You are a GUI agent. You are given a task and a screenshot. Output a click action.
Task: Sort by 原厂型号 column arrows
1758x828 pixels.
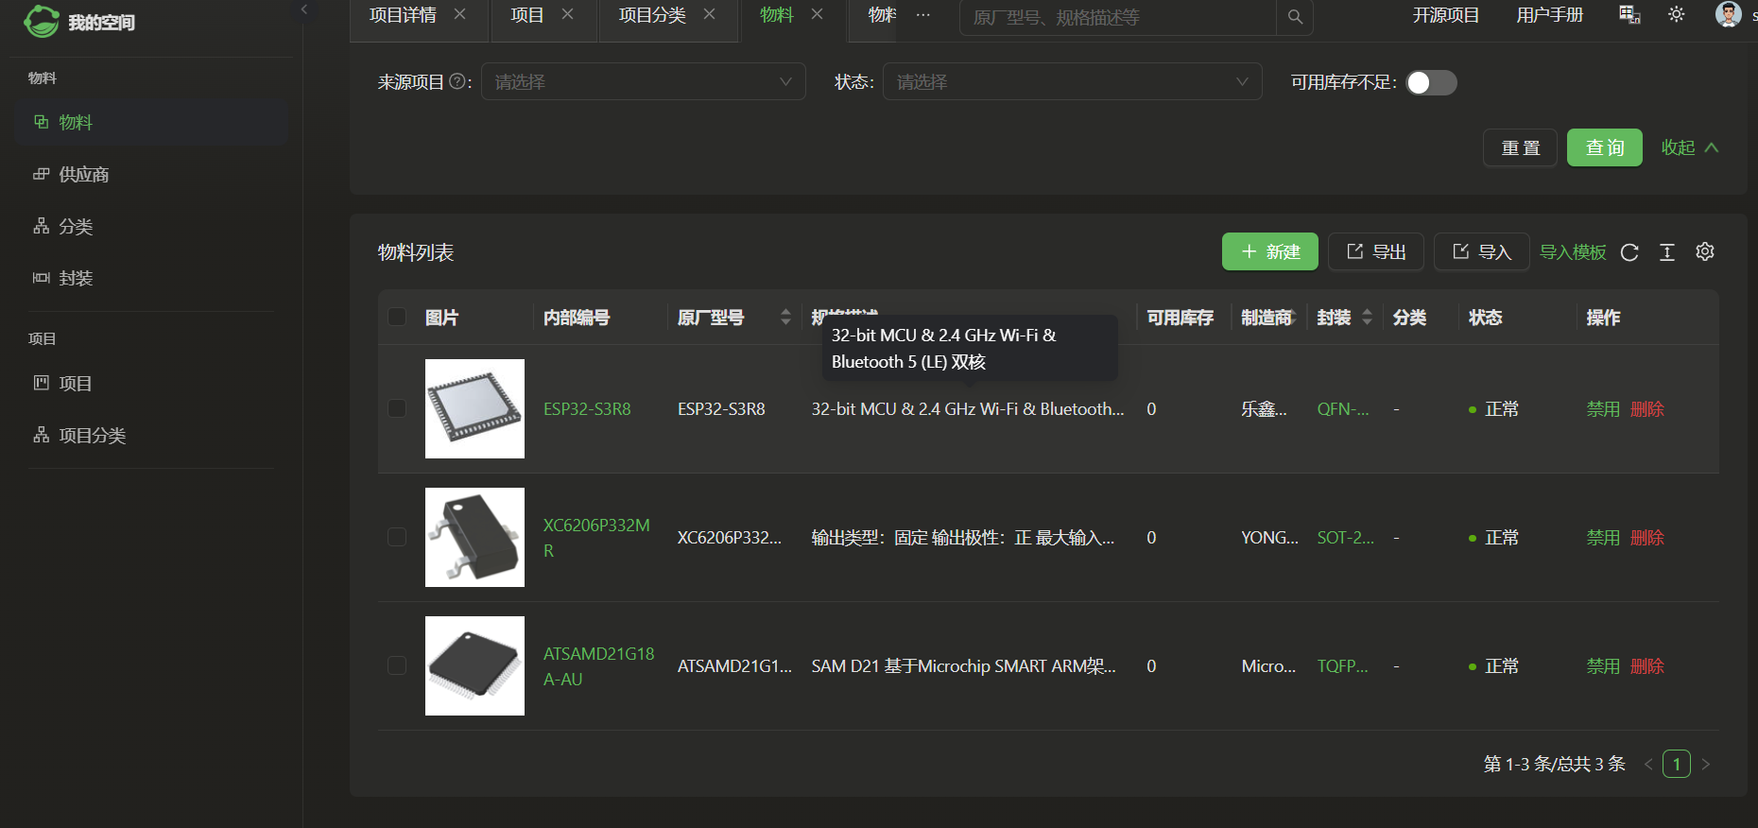click(785, 318)
